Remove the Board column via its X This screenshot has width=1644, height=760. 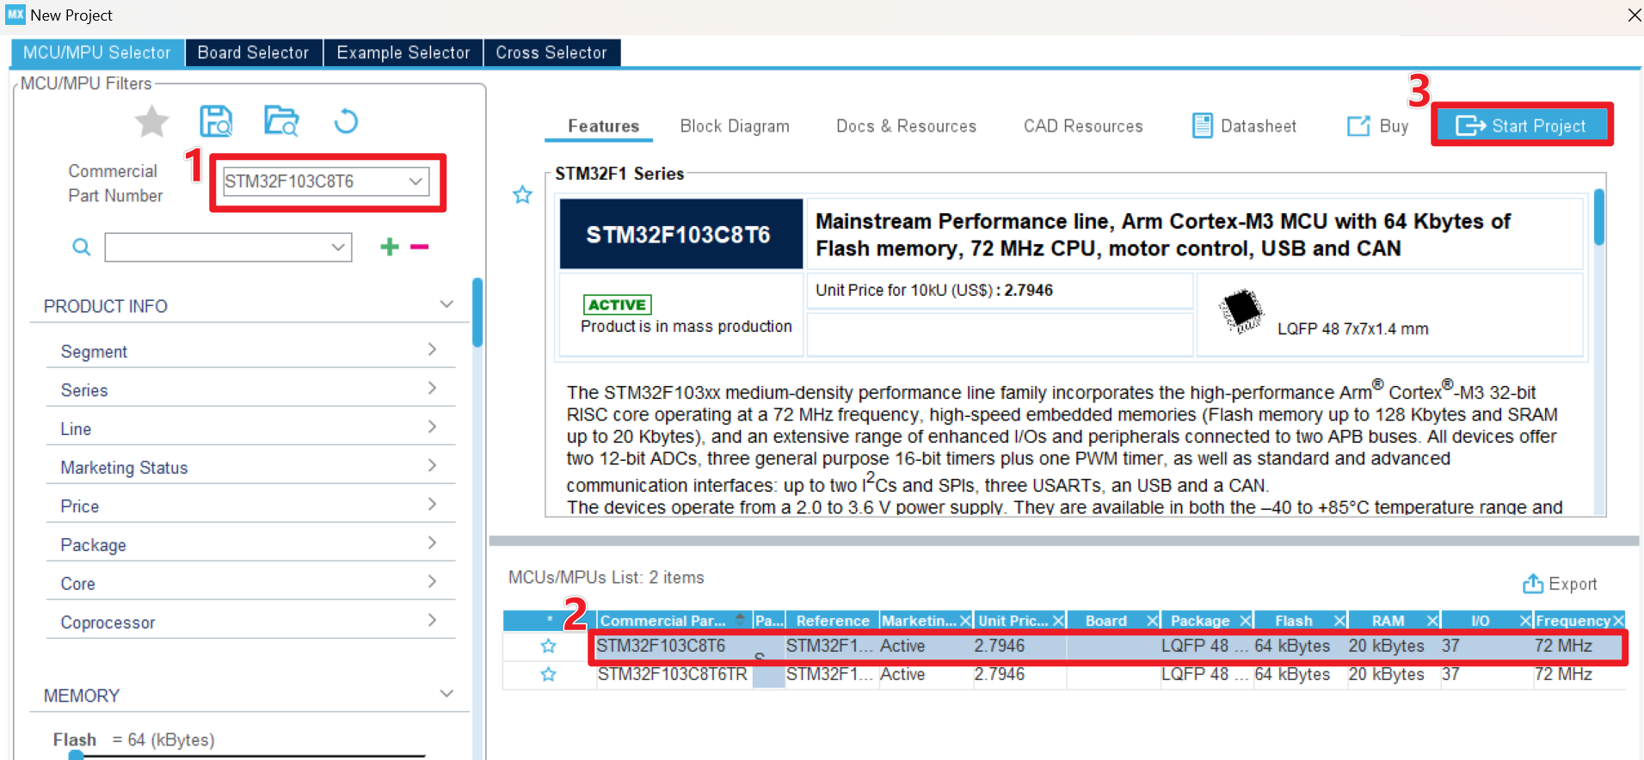point(1153,621)
